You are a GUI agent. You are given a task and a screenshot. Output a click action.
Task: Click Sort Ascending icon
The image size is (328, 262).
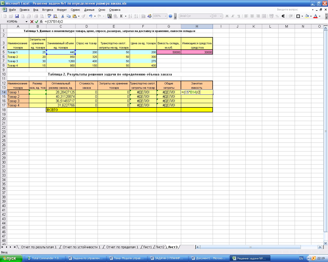coord(130,16)
